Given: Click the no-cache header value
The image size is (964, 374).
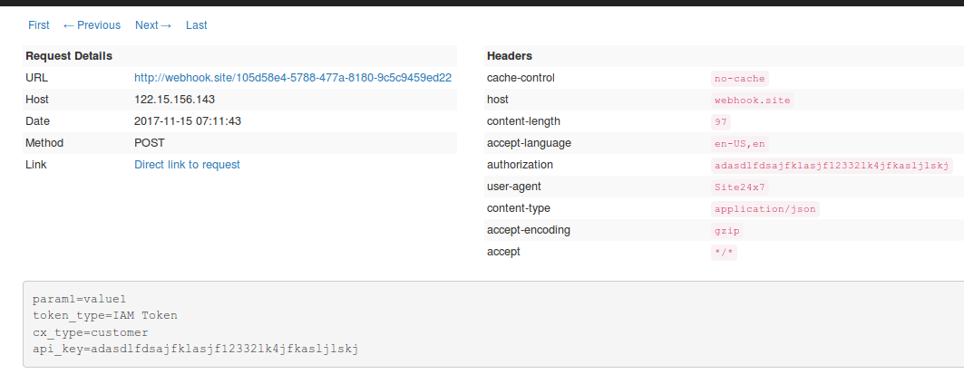Looking at the screenshot, I should click(x=740, y=79).
